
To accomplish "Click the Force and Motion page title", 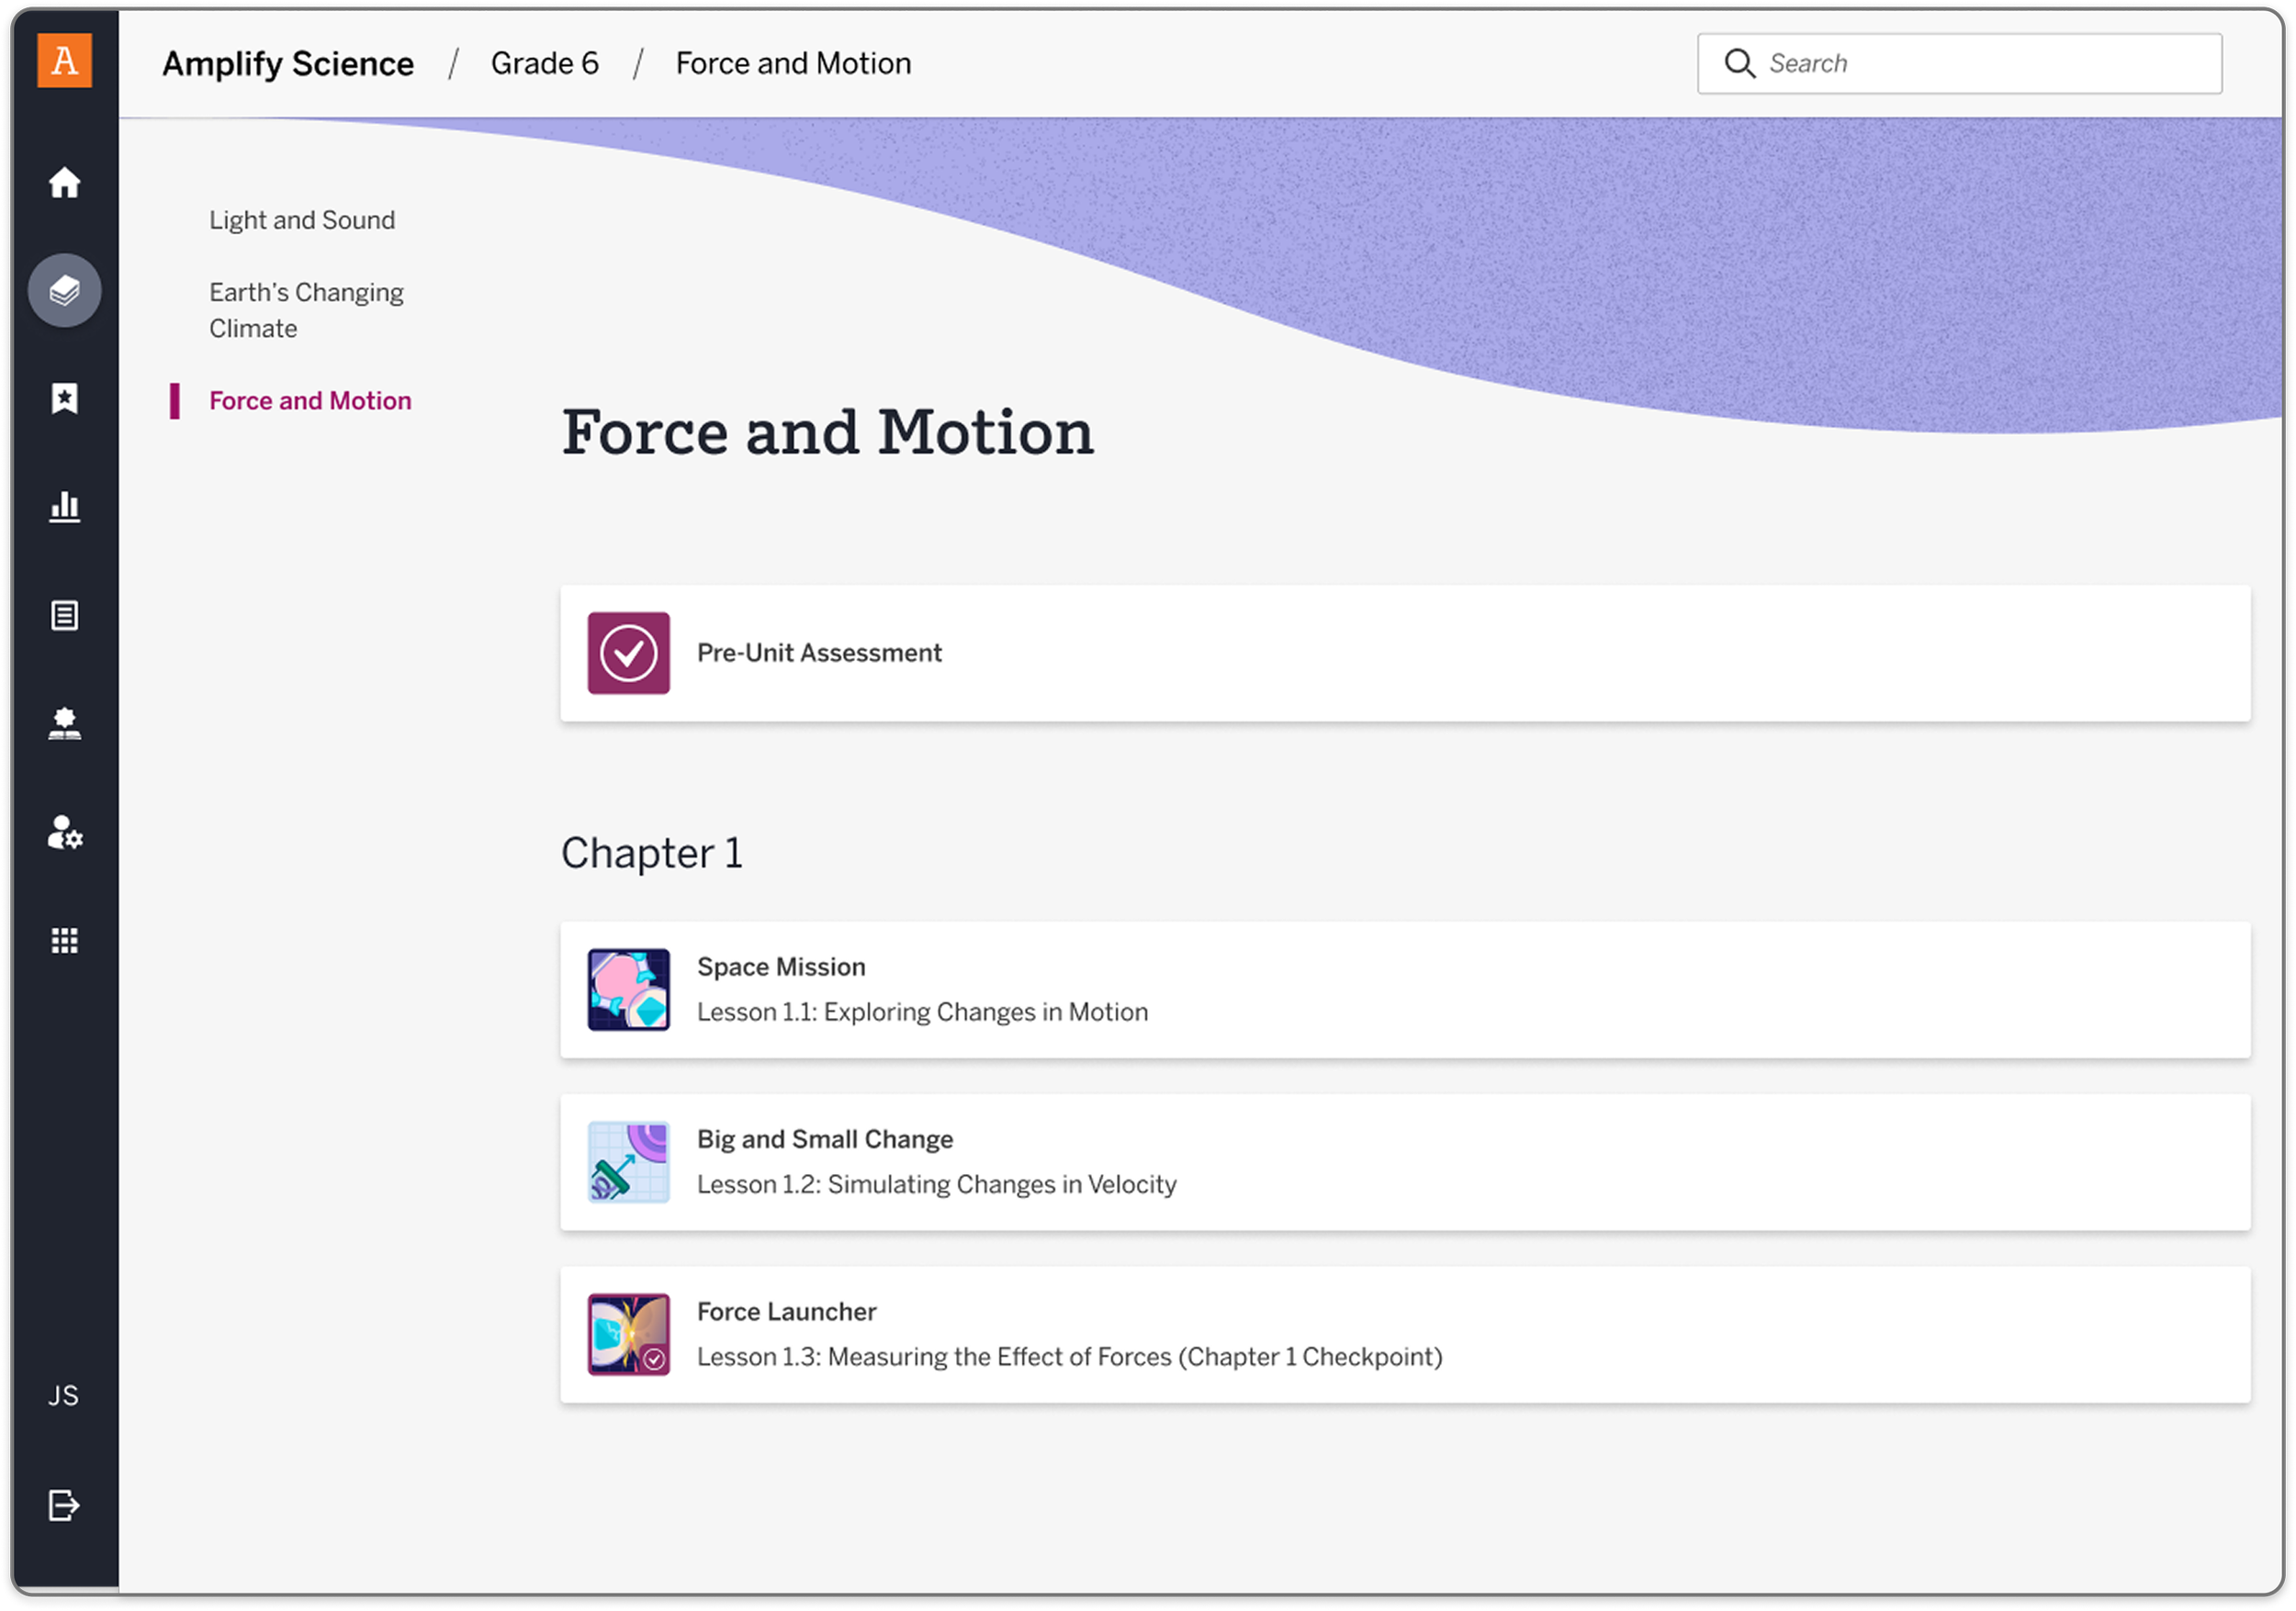I will 828,432.
